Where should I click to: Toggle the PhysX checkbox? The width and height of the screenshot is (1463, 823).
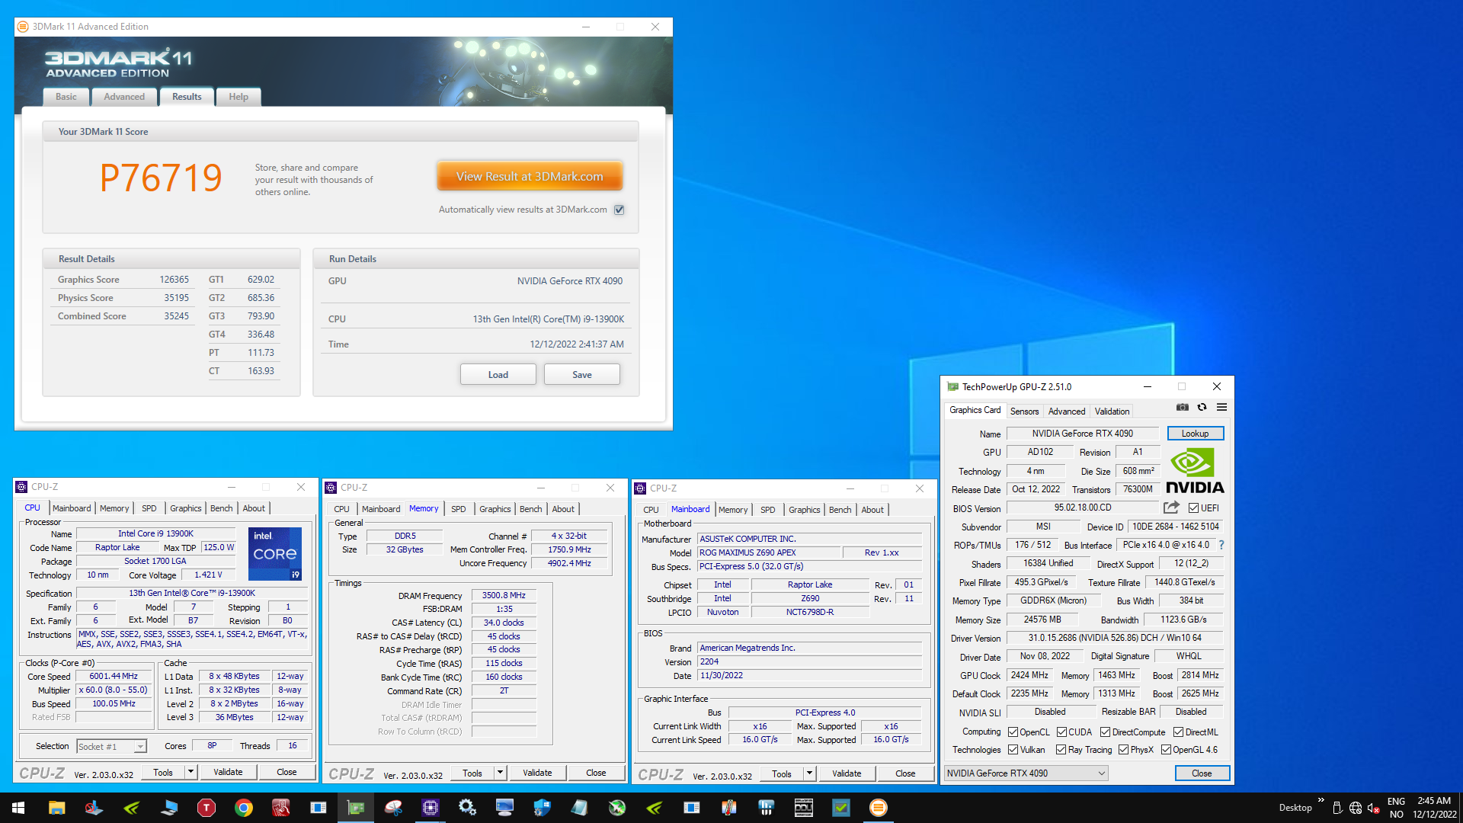click(x=1124, y=750)
